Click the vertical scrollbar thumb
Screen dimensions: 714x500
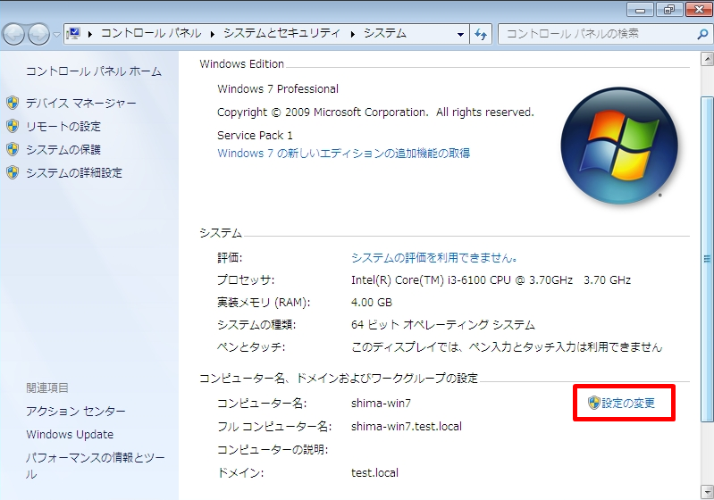pyautogui.click(x=707, y=259)
